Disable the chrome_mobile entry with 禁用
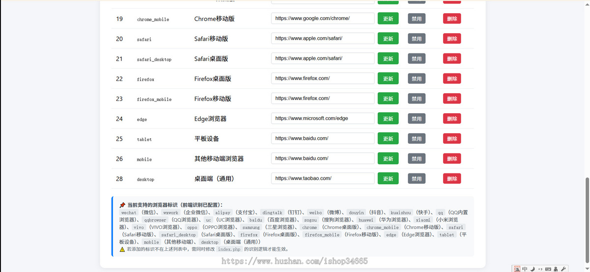The width and height of the screenshot is (590, 272). [416, 19]
